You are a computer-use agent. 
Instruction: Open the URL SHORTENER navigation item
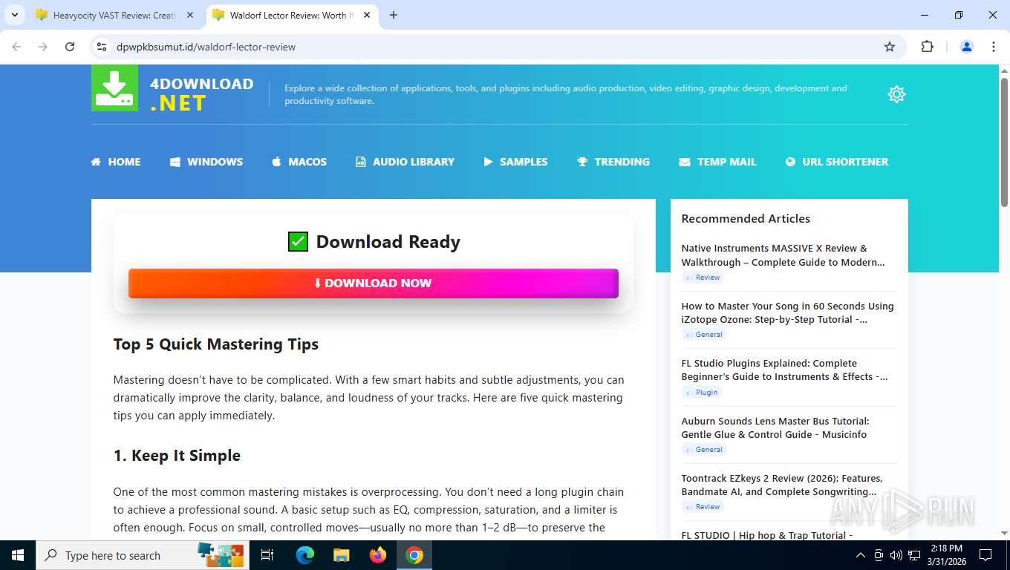coord(837,162)
